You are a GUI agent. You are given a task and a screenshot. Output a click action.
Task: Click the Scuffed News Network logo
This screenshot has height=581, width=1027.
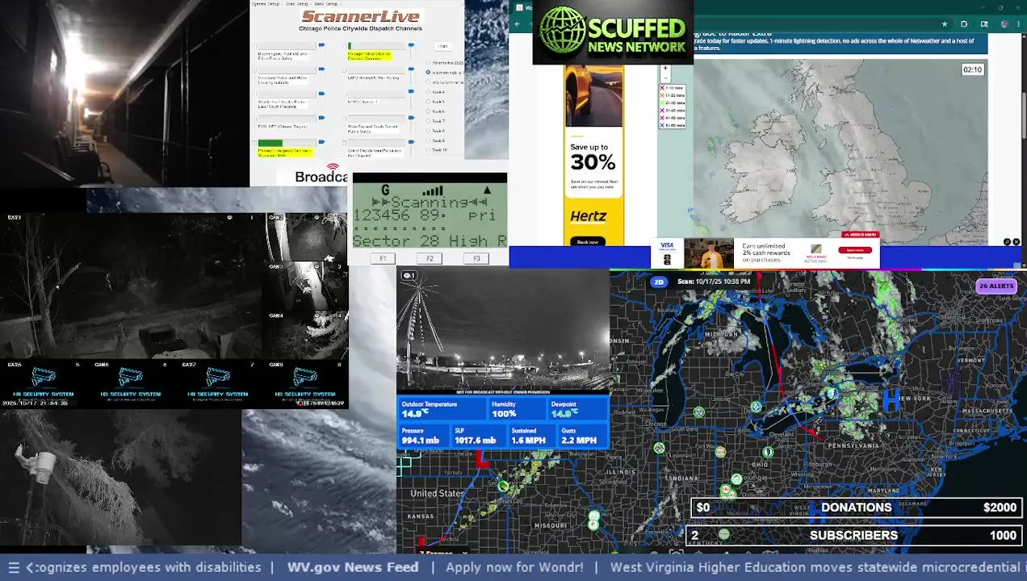pos(613,32)
